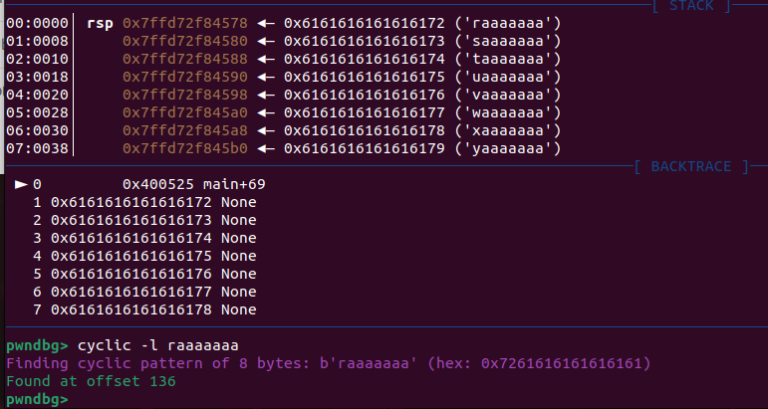Click the rsp register label

click(x=100, y=22)
